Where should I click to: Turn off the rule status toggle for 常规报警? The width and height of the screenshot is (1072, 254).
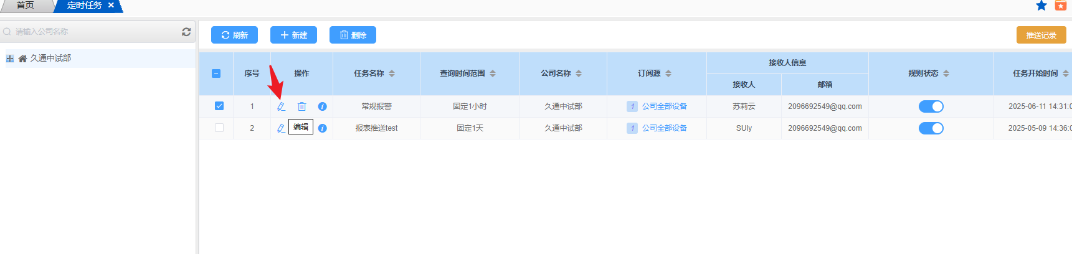point(931,106)
